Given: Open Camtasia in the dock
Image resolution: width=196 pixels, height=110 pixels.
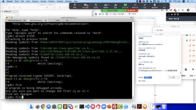Looking at the screenshot, I should pyautogui.click(x=120, y=107).
